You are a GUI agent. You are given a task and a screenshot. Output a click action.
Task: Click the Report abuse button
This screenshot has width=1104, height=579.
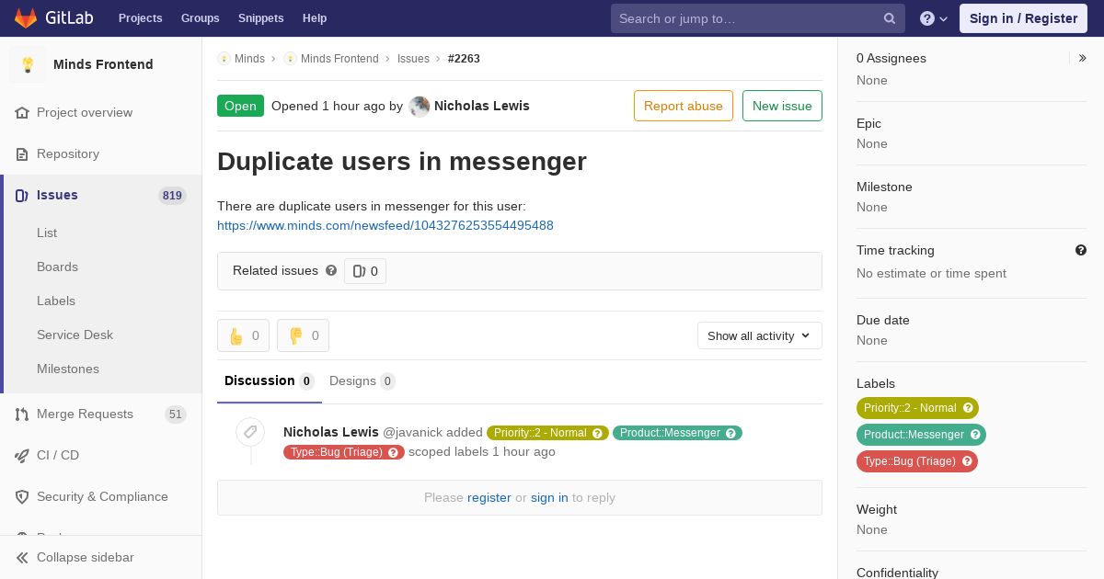point(684,106)
